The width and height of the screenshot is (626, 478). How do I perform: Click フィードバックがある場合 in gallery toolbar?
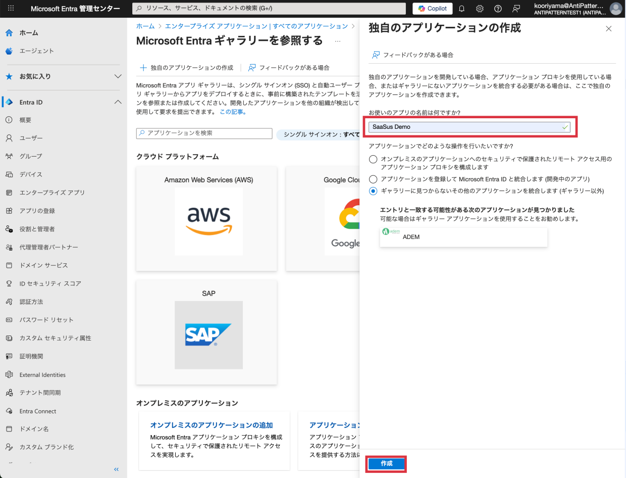[289, 68]
